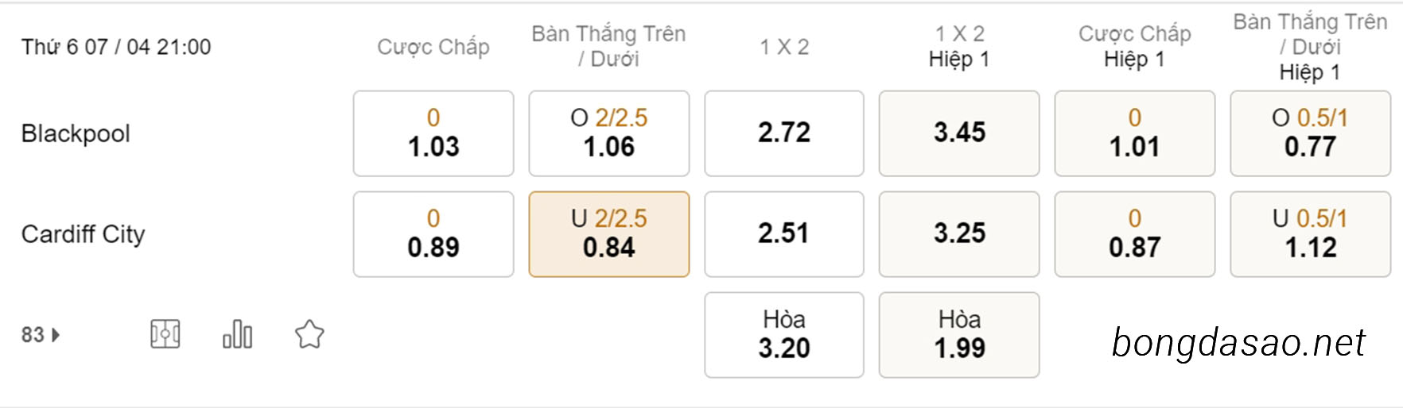Pick first-half Hòa draw at 1.99
1403x408 pixels.
coord(959,335)
